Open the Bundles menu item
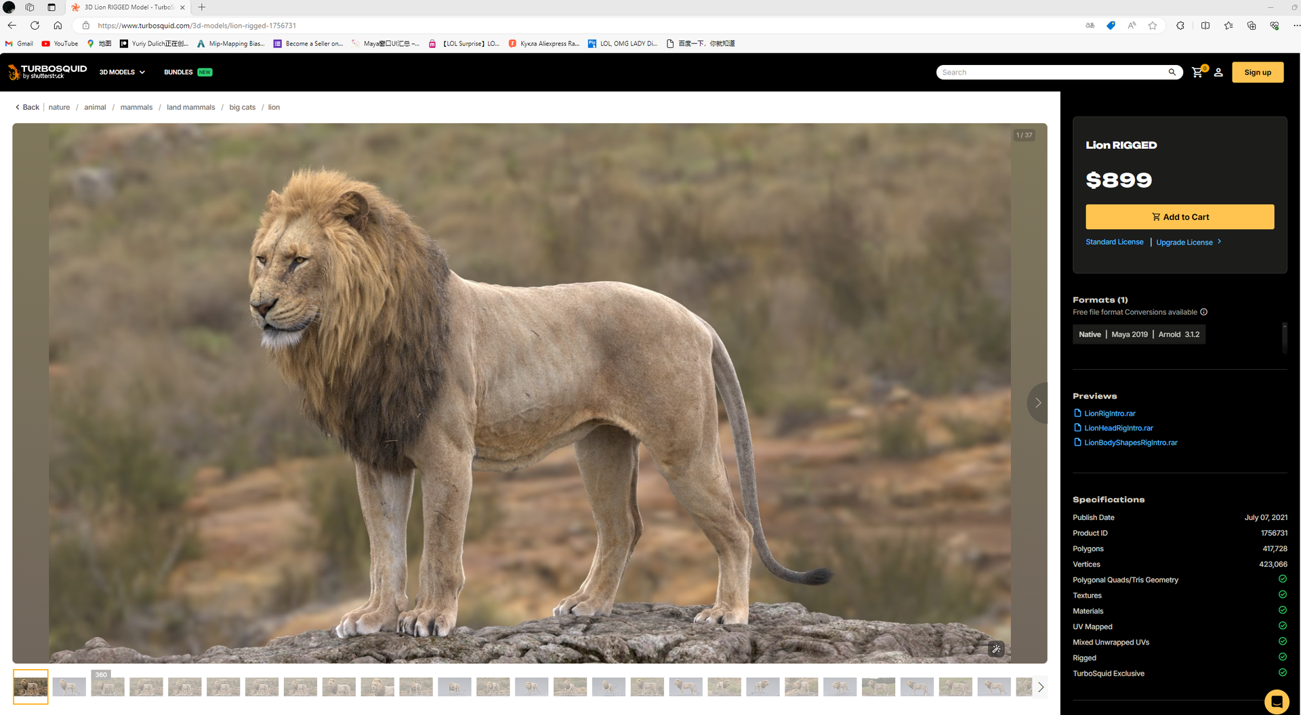1301x715 pixels. (179, 72)
